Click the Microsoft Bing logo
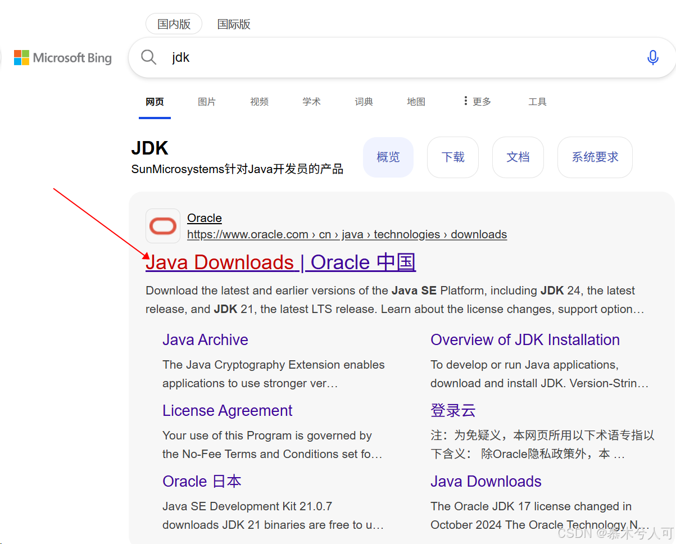Image resolution: width=676 pixels, height=544 pixels. pyautogui.click(x=62, y=57)
